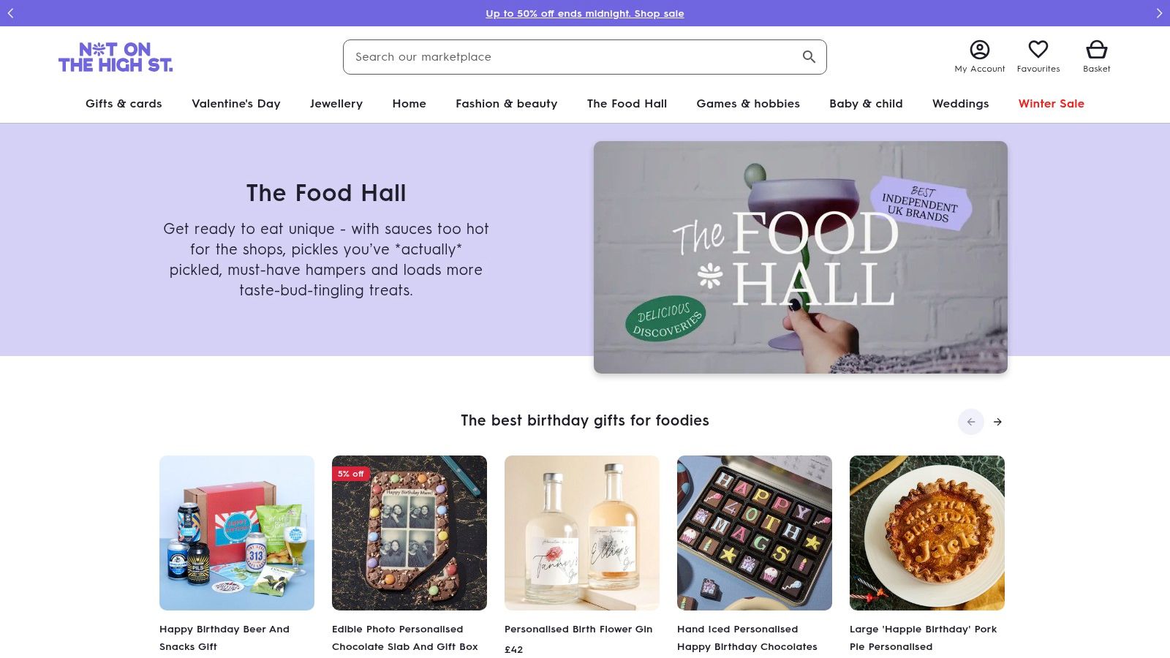Viewport: 1170px width, 658px height.
Task: Show next promo banner with right chevron
Action: click(1159, 13)
